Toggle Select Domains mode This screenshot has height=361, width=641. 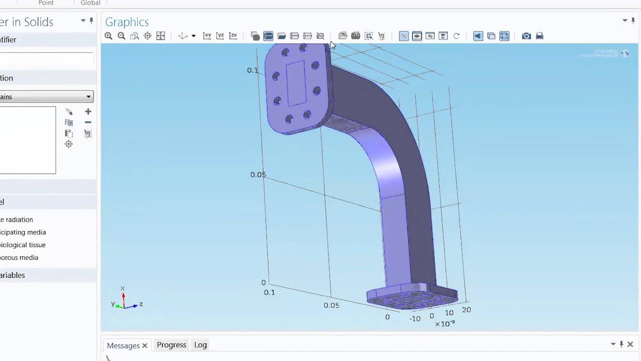pyautogui.click(x=268, y=36)
